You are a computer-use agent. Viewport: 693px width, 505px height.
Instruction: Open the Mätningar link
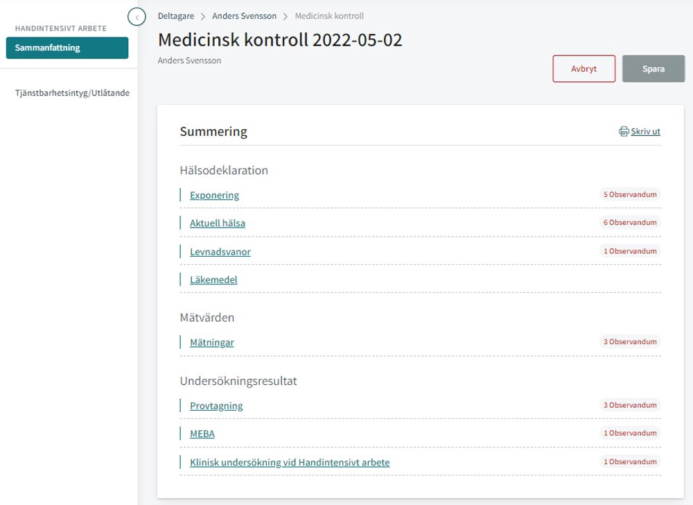(x=211, y=342)
